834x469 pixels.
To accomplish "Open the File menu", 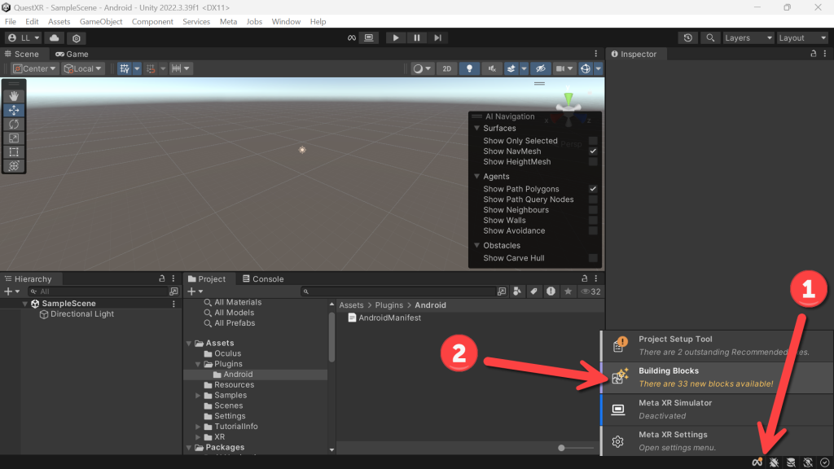I will pos(10,22).
